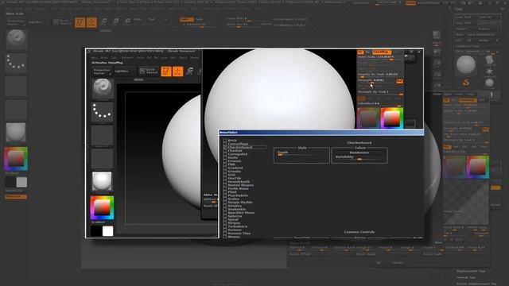Screen dimensions: 509x286
Task: Click Cancel button in dimmed noise dialog
Action: [398, 263]
